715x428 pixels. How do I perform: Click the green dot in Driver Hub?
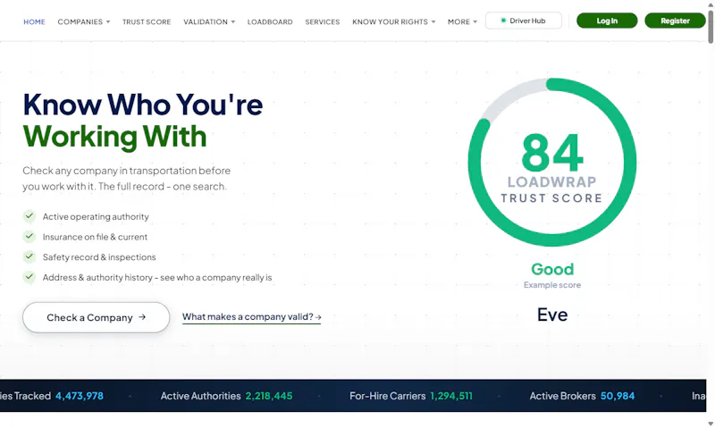(x=503, y=21)
